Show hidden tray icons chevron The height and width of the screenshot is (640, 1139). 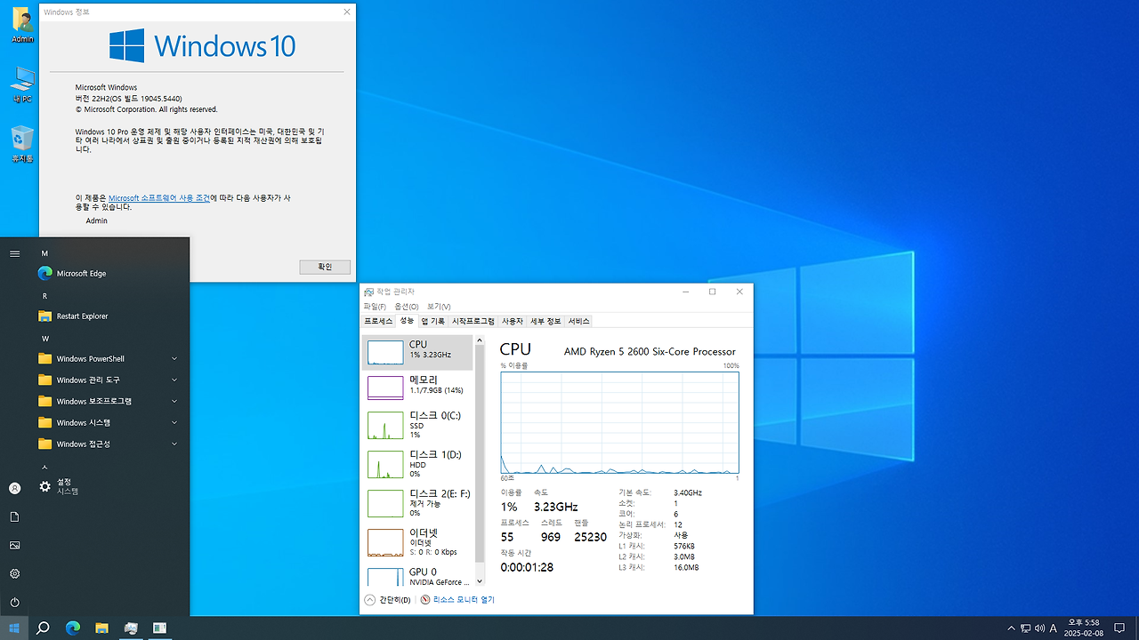click(1011, 628)
